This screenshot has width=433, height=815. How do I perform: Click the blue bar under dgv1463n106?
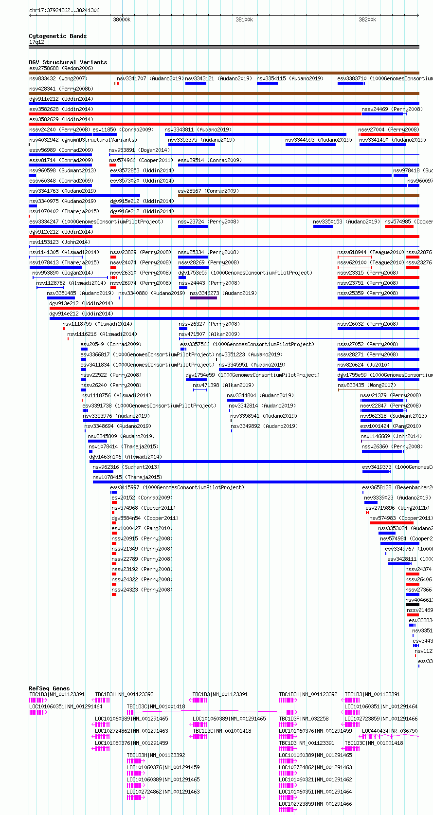[254, 462]
